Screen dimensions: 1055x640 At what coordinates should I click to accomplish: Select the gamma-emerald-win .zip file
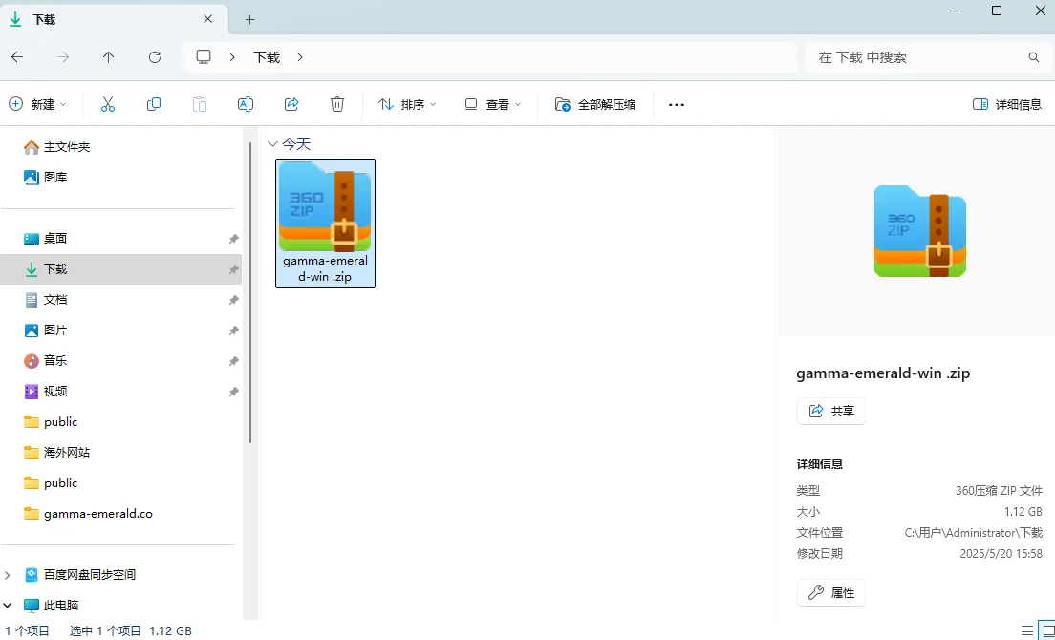(325, 224)
